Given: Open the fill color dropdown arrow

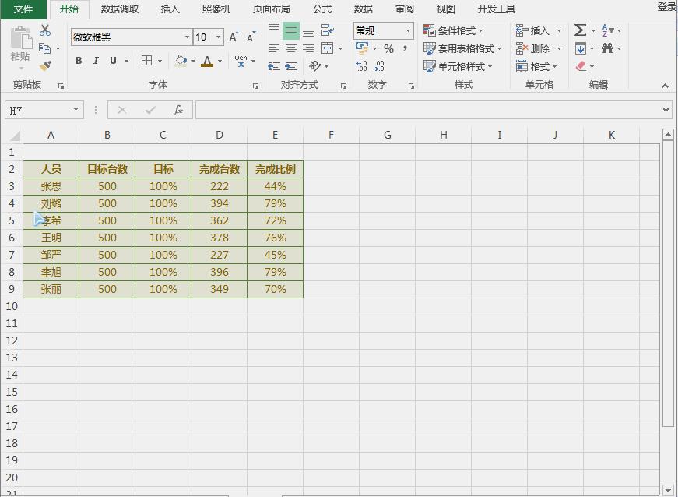Looking at the screenshot, I should tap(194, 61).
